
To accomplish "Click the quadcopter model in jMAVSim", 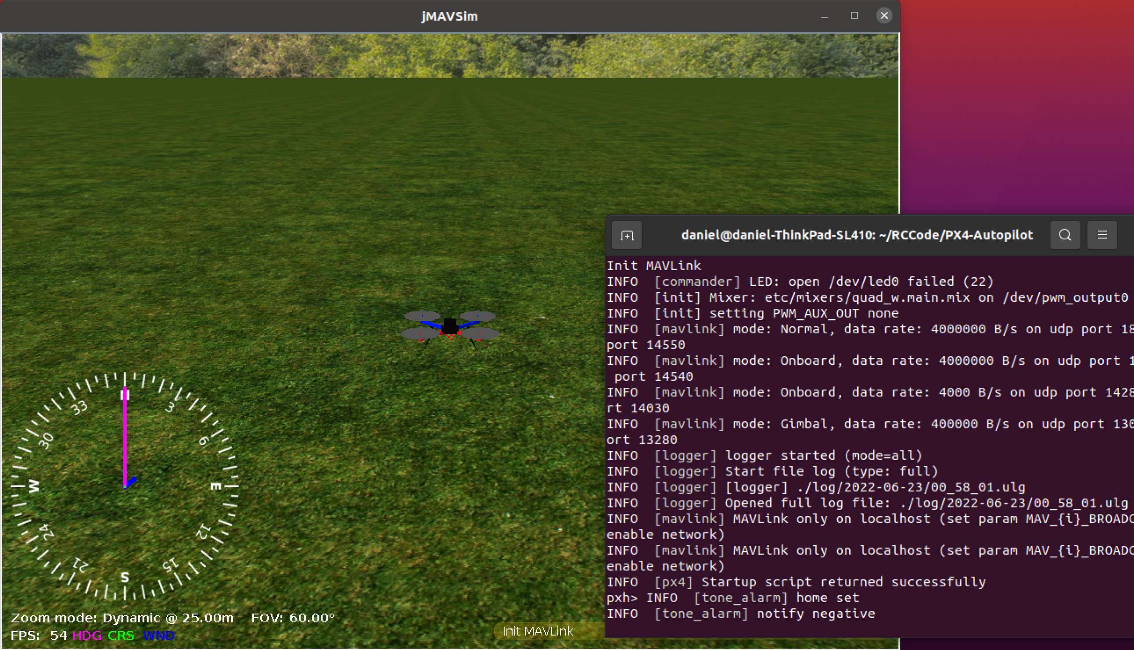I will 450,329.
